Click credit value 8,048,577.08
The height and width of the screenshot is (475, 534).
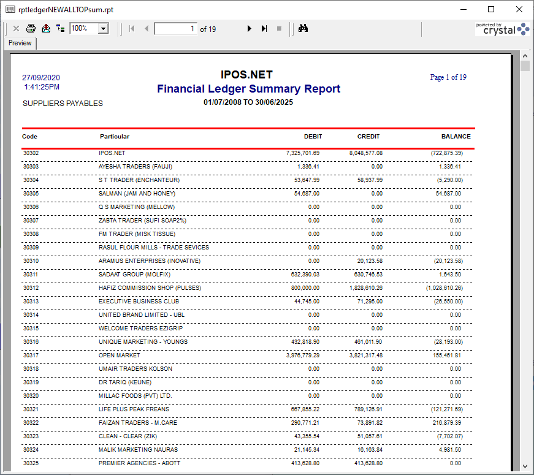click(366, 153)
